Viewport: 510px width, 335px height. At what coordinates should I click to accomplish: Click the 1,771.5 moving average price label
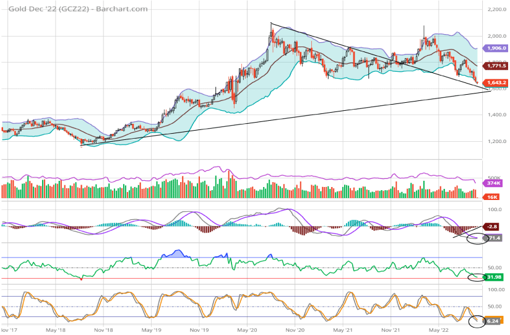point(498,66)
